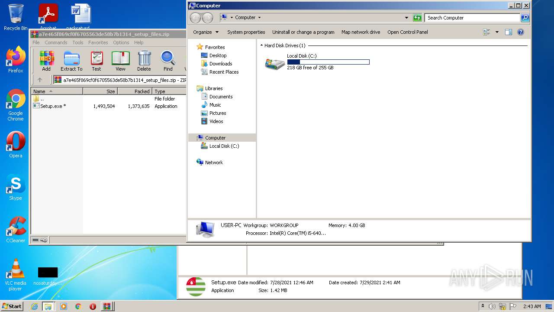Select the parent folder ".." row

pos(39,99)
